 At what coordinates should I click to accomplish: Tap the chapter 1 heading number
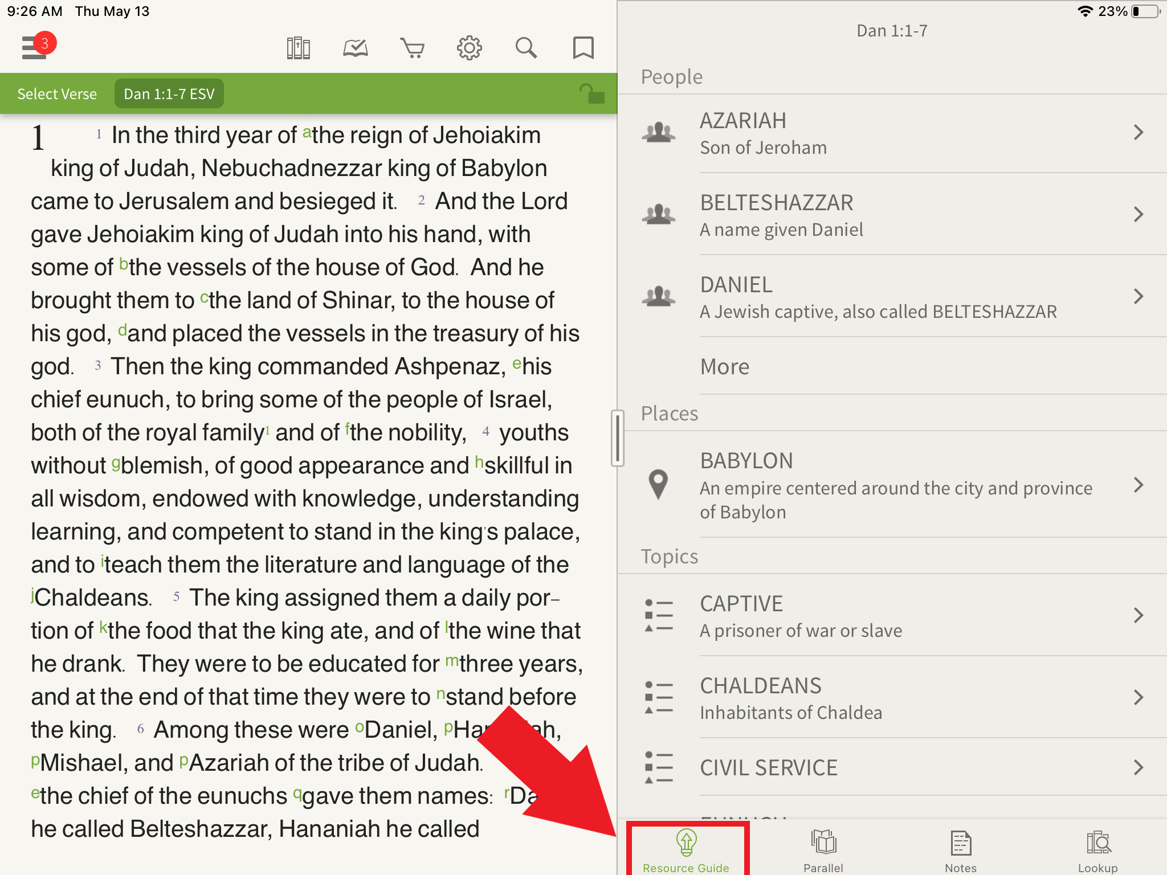coord(38,138)
